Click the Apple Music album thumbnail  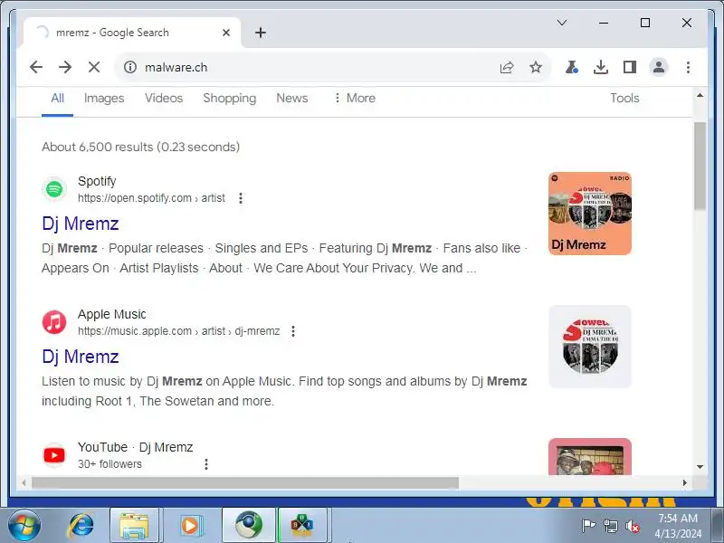click(590, 347)
